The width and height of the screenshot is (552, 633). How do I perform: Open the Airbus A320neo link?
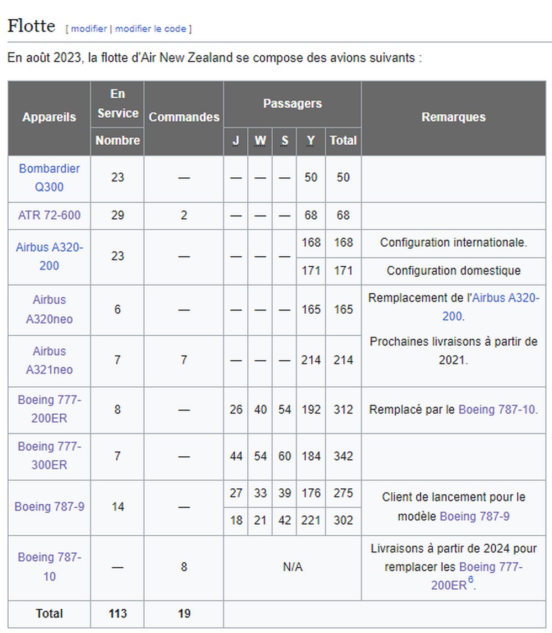tap(49, 309)
